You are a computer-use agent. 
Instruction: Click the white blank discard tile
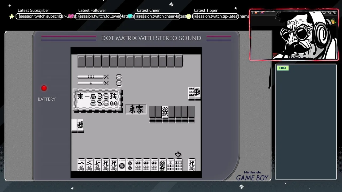74,126
